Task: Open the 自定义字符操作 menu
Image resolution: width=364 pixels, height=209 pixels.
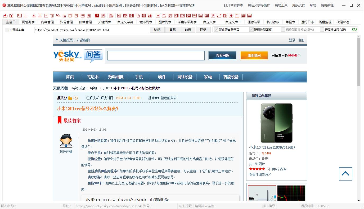Action: (259, 5)
